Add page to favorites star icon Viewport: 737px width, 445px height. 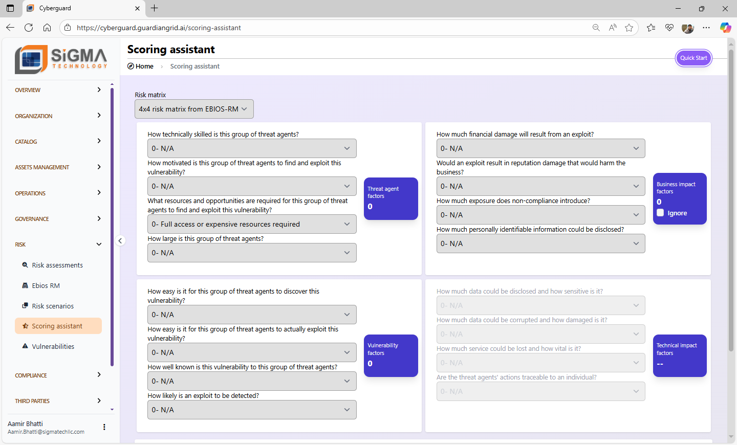click(x=629, y=28)
